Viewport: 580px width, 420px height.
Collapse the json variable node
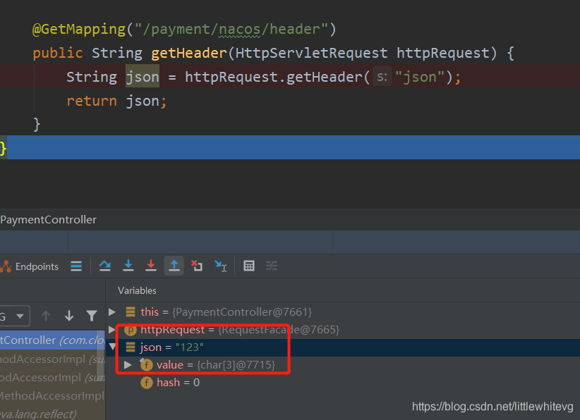tap(112, 347)
